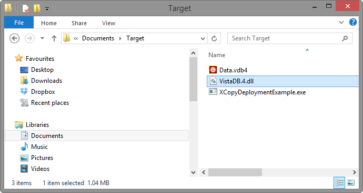Click the red Data.vdb4 database icon
Viewport: 363px width, 193px height.
click(213, 70)
